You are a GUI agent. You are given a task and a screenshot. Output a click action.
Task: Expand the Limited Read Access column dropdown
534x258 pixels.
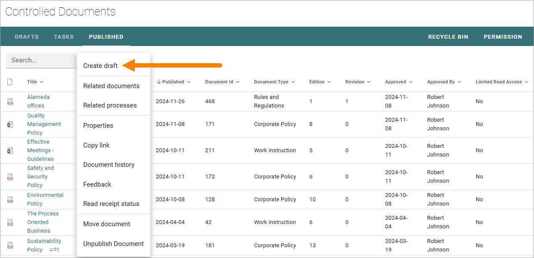(x=526, y=82)
